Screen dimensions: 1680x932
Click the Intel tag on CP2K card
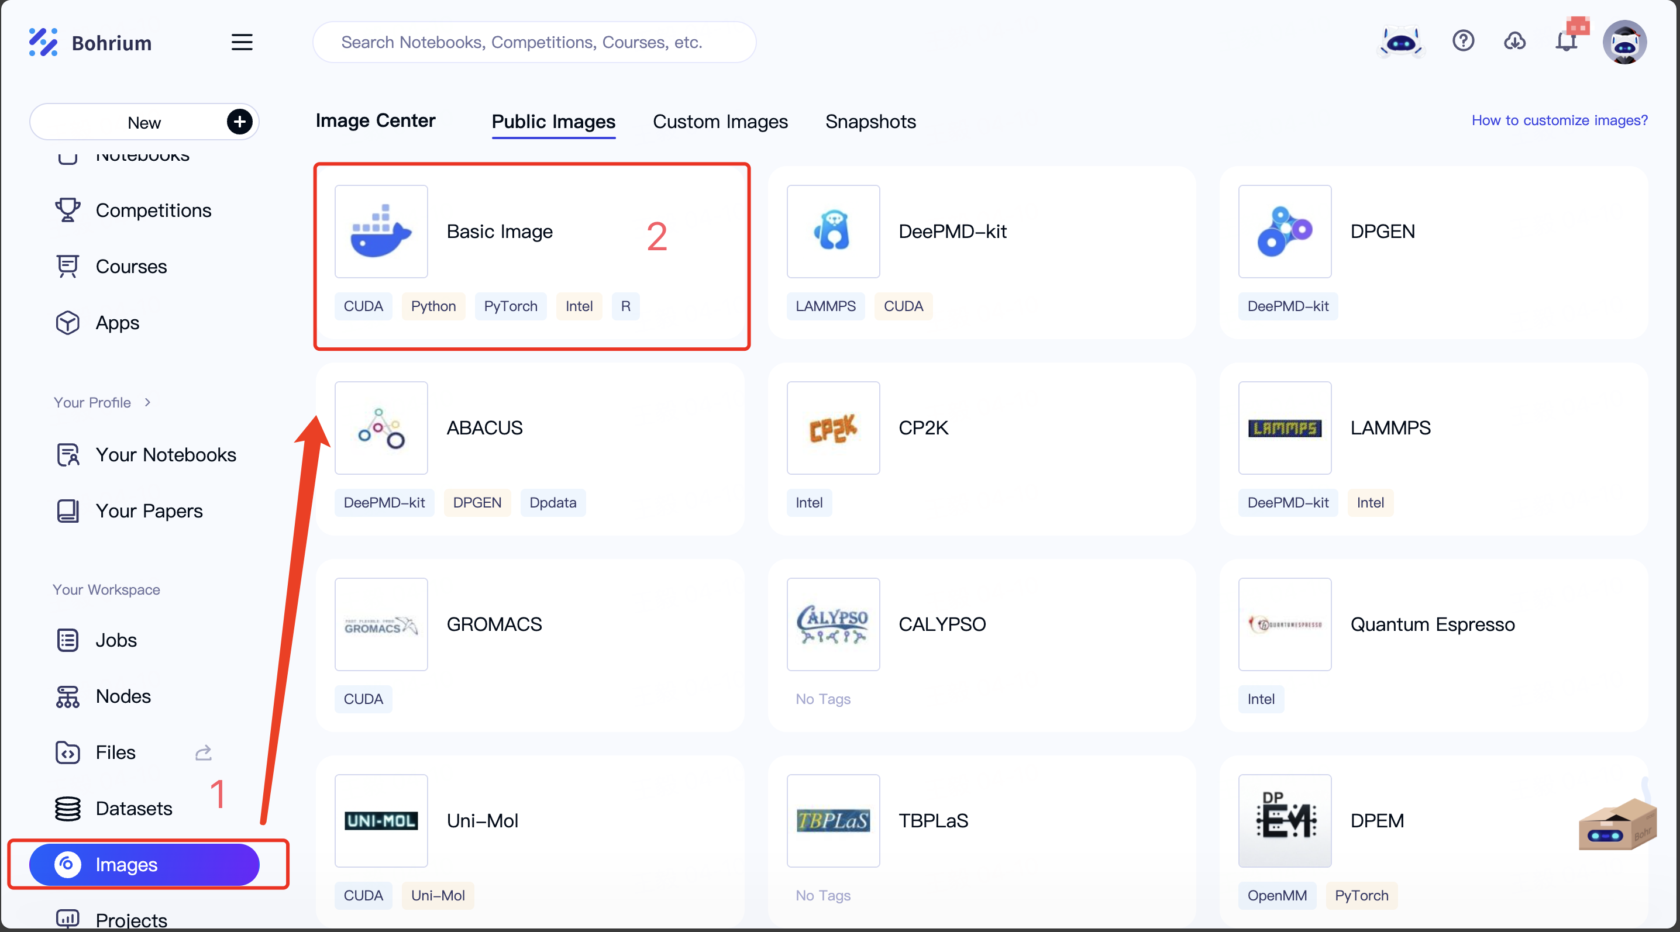click(x=808, y=502)
